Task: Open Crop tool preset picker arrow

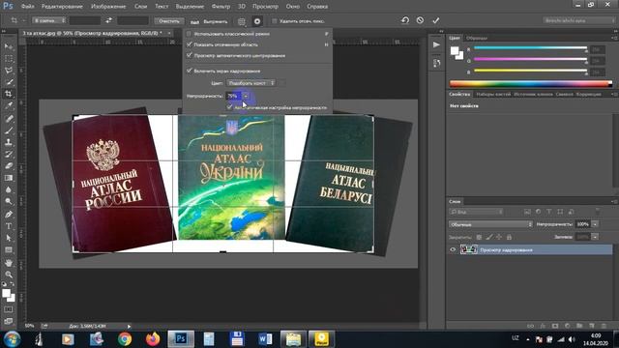Action: click(x=23, y=20)
